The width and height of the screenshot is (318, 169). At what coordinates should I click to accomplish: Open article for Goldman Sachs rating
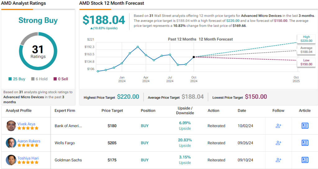point(305,160)
